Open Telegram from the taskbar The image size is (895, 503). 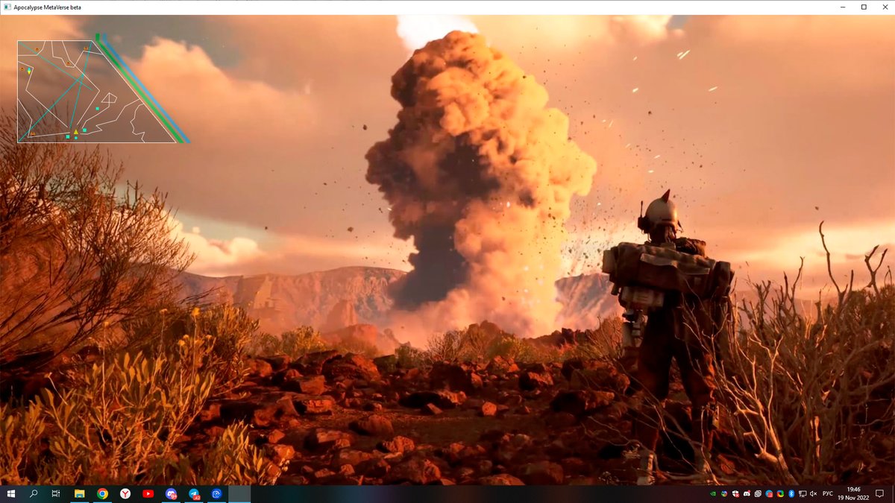click(x=194, y=493)
